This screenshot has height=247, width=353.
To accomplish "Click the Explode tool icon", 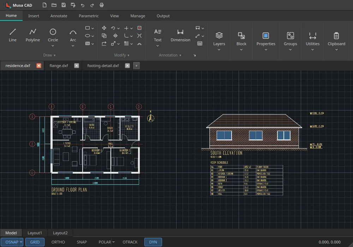I will click(x=139, y=36).
